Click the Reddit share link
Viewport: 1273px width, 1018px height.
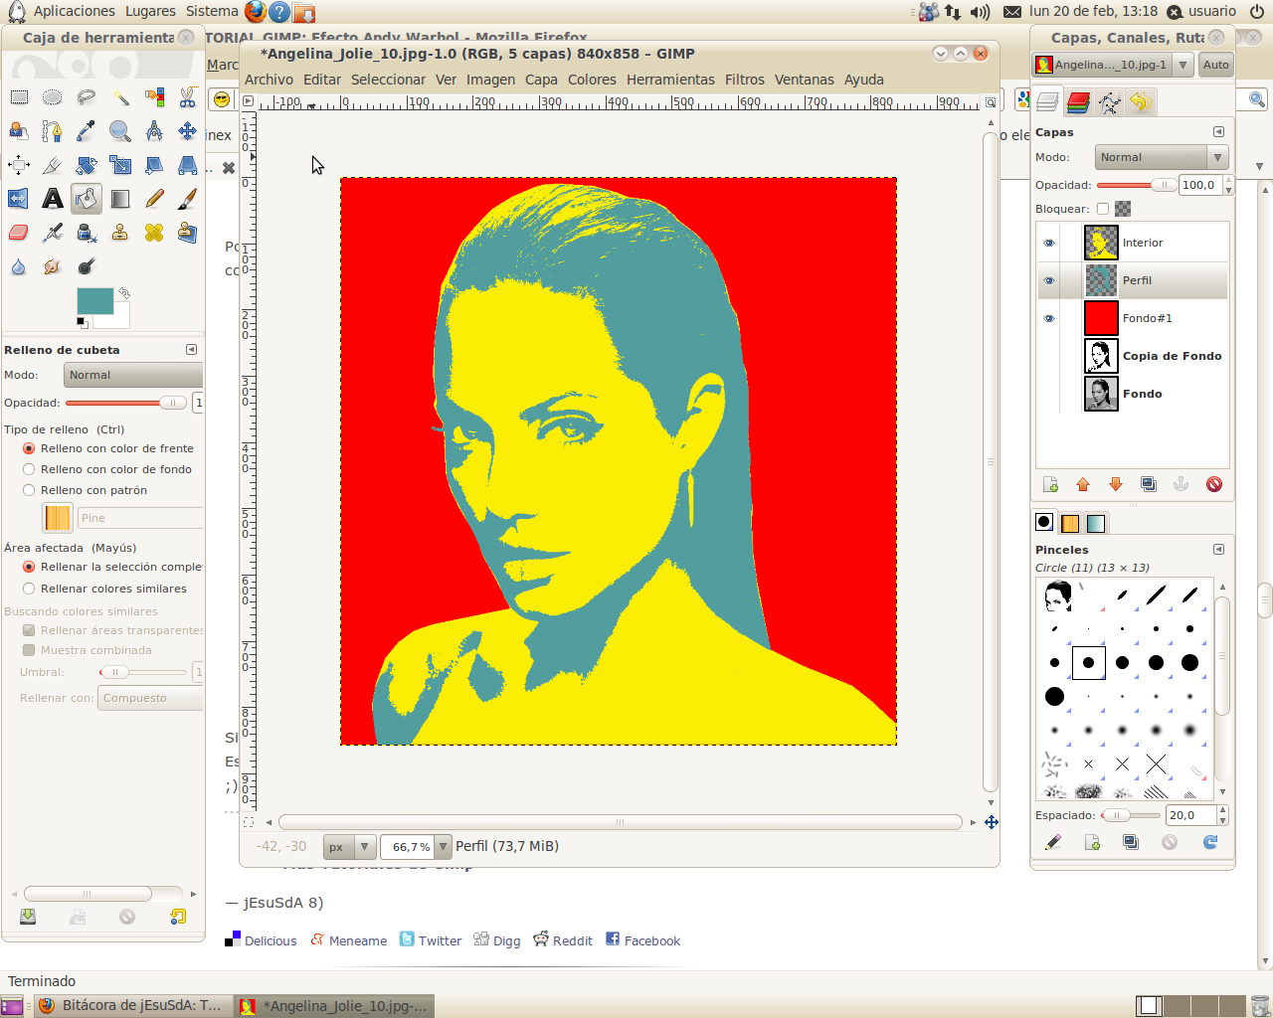click(570, 940)
